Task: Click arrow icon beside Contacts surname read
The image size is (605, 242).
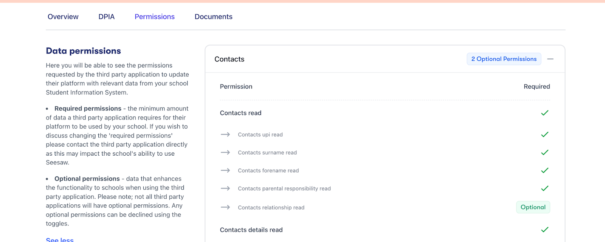Action: click(225, 153)
